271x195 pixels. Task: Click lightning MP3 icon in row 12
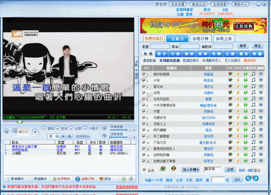[x=238, y=142]
